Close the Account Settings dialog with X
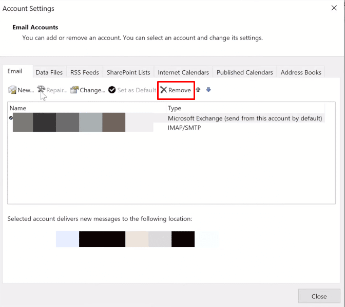This screenshot has height=307, width=345. (334, 8)
